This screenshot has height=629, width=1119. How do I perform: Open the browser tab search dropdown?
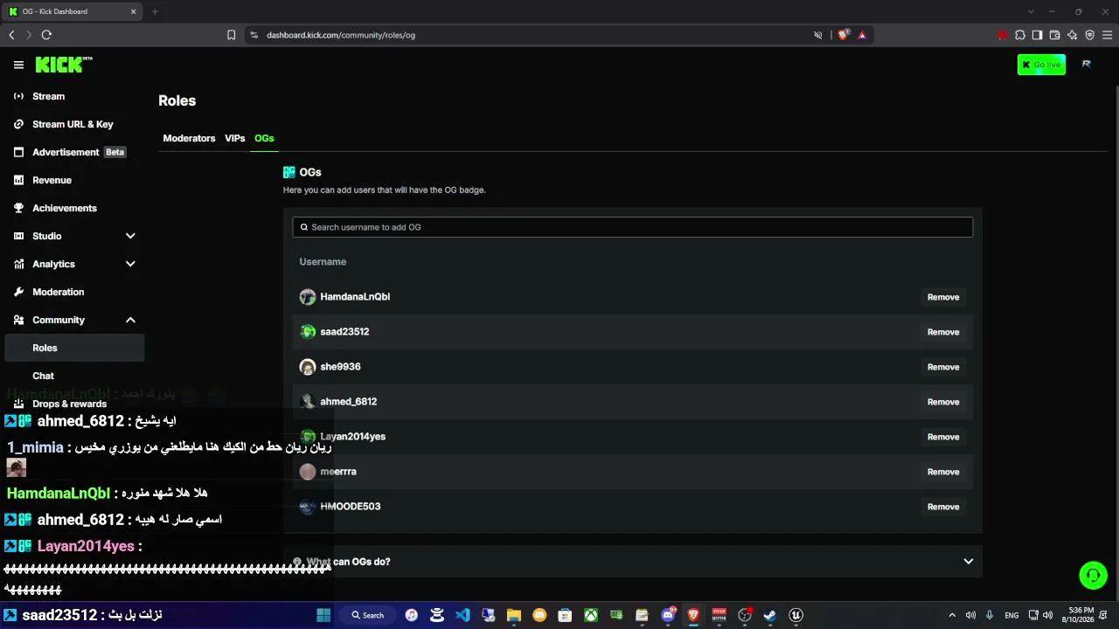coord(1031,11)
